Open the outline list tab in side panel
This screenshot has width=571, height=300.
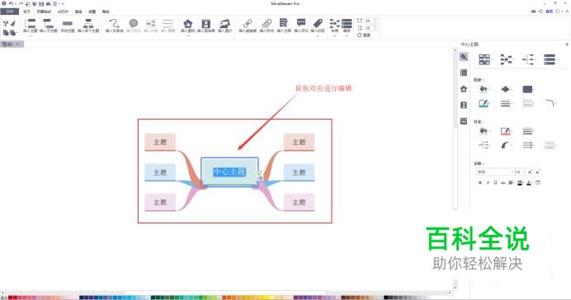click(x=464, y=73)
